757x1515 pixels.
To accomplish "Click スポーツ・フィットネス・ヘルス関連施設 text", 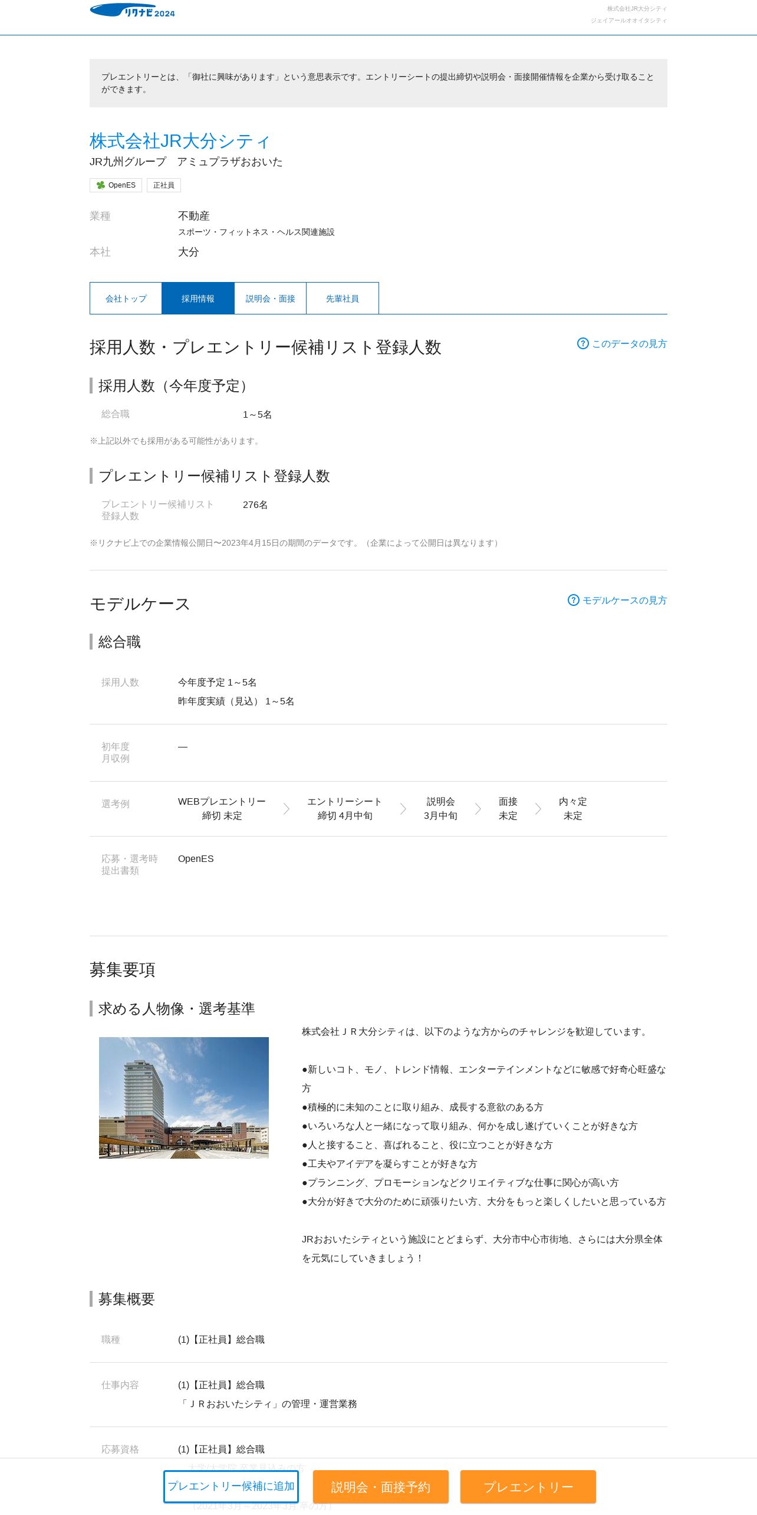I will (256, 232).
